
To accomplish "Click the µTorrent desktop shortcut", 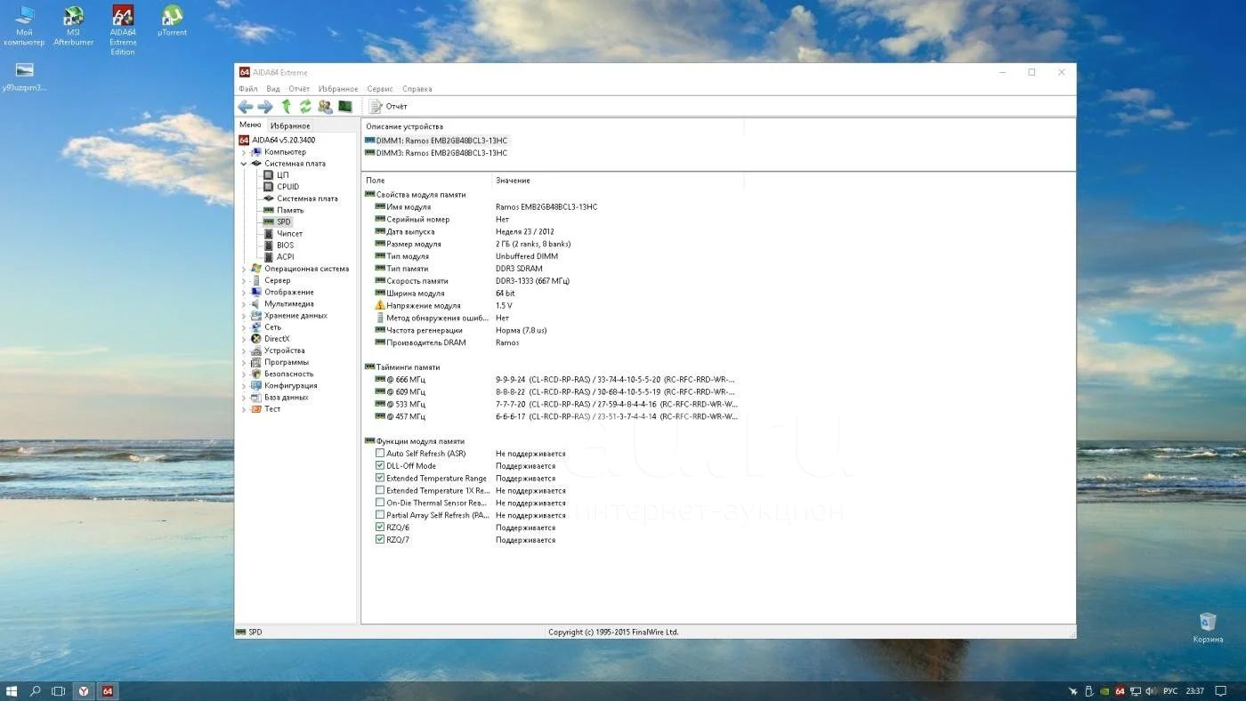I will pyautogui.click(x=172, y=20).
